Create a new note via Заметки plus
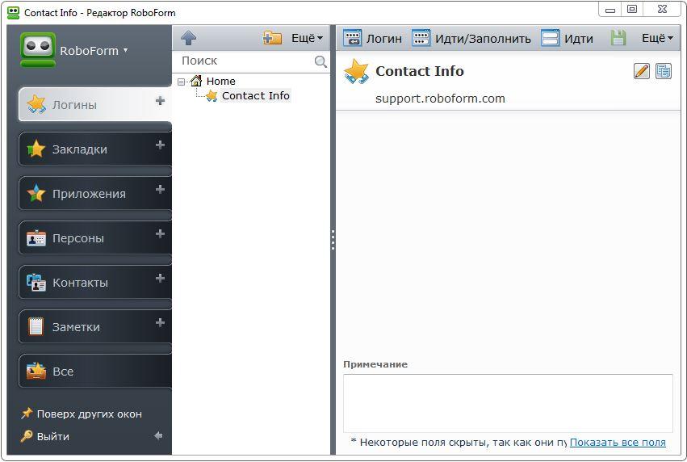This screenshot has width=687, height=462. 160,323
